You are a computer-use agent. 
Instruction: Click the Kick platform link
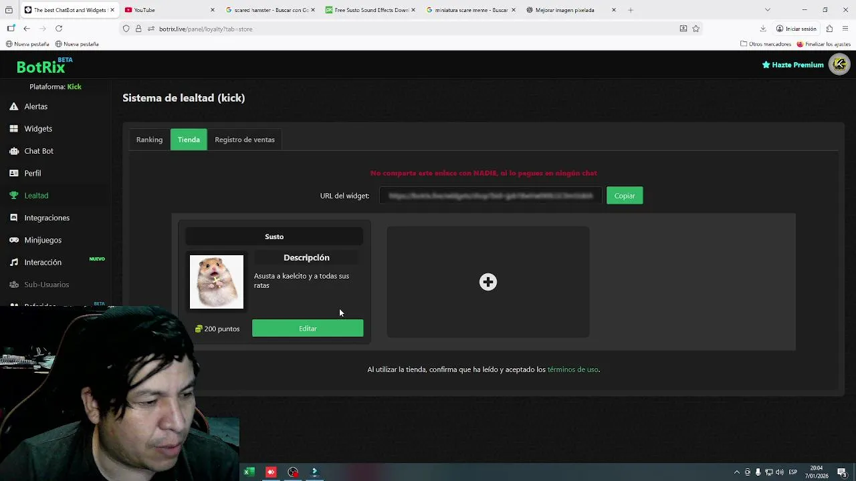click(x=74, y=87)
